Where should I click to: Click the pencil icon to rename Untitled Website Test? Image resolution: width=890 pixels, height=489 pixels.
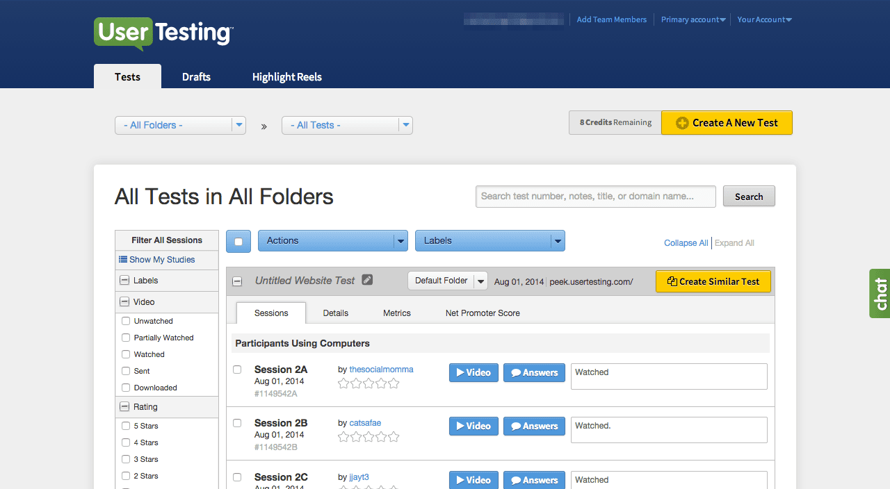coord(367,280)
